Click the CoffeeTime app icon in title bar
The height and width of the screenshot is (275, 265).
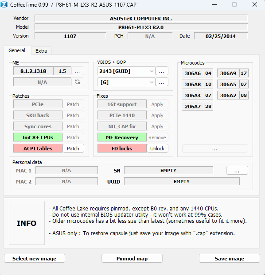click(4, 4)
